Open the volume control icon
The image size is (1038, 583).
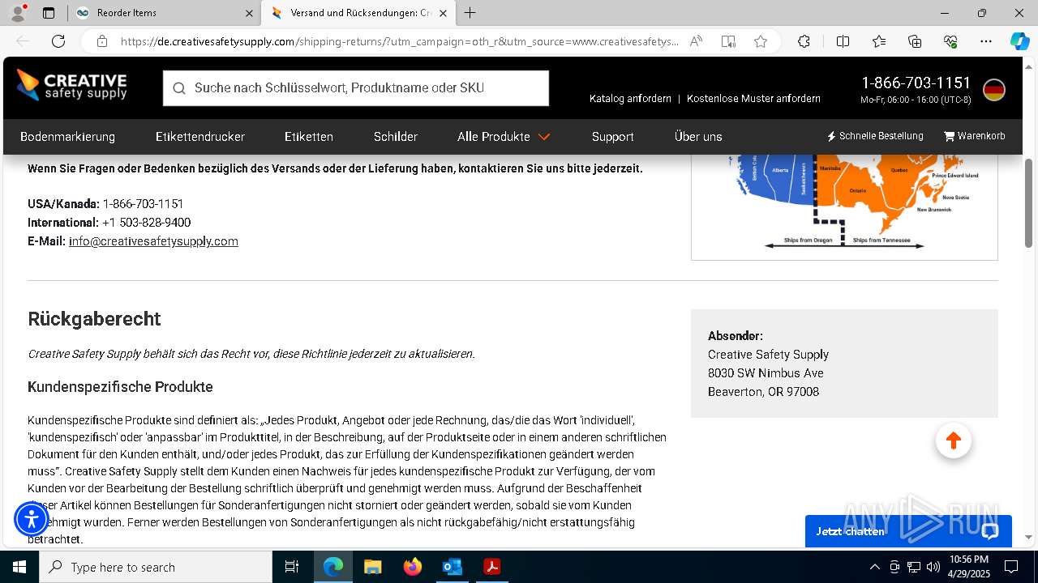933,567
